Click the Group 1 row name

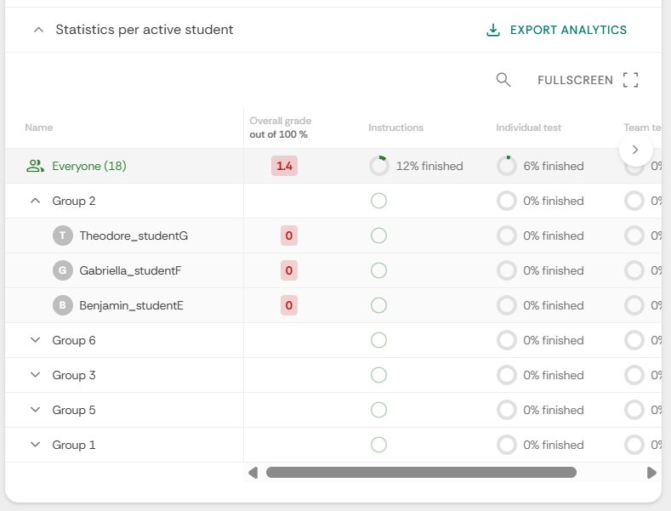point(74,445)
